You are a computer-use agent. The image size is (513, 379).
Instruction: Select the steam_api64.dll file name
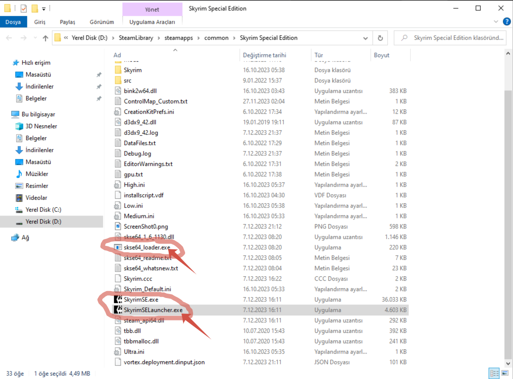(144, 320)
